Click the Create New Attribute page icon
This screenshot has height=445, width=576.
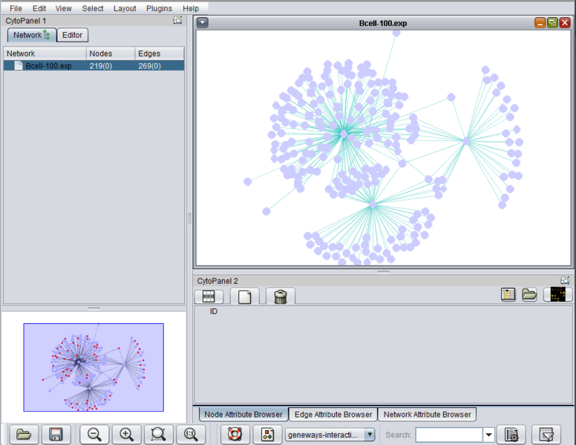[x=245, y=296]
